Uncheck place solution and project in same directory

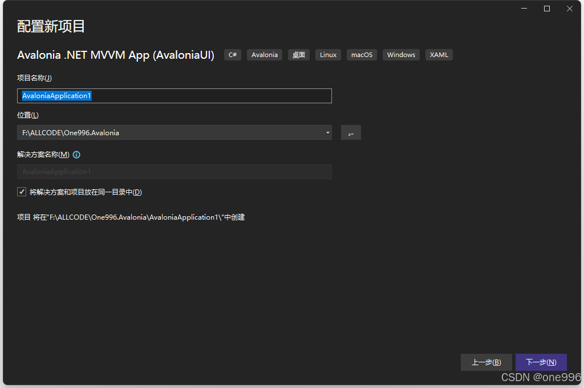[x=22, y=192]
